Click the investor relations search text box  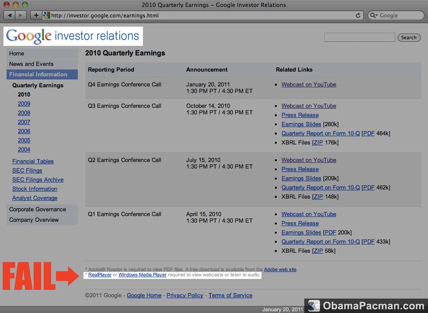coord(359,38)
